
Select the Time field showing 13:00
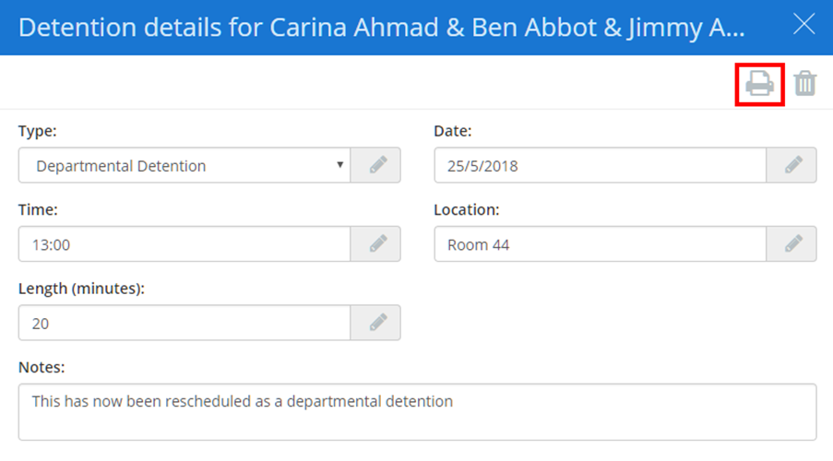[x=184, y=244]
